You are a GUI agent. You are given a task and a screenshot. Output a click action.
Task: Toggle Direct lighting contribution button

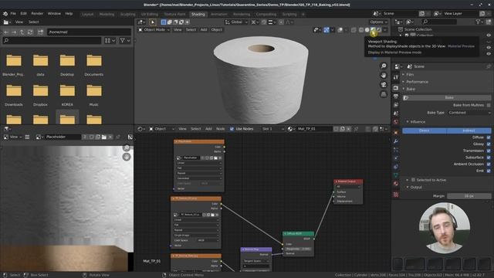tap(425, 131)
